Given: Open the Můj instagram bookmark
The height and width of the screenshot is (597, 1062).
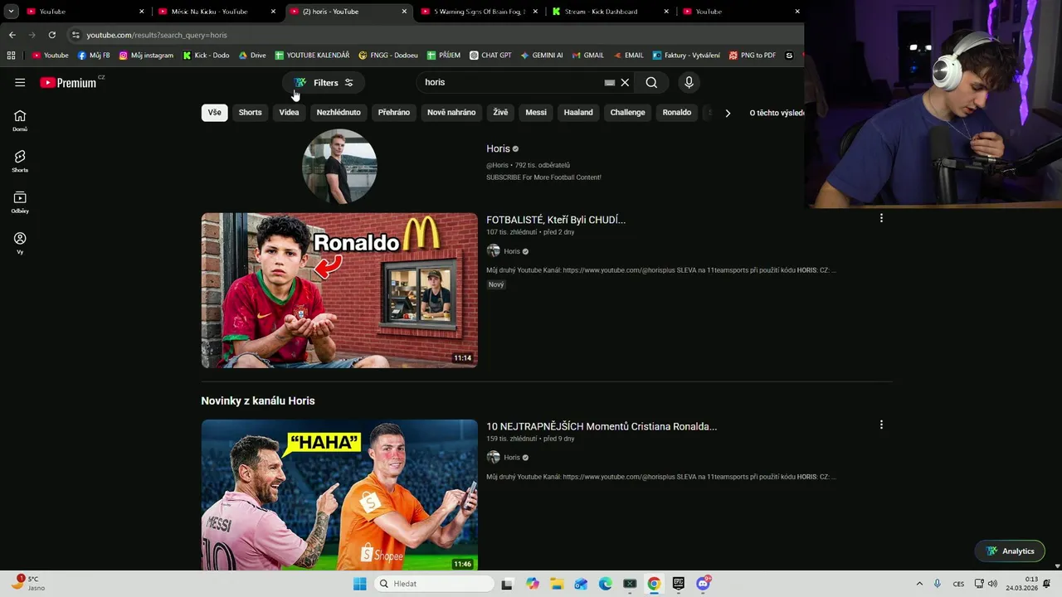Looking at the screenshot, I should [x=146, y=56].
